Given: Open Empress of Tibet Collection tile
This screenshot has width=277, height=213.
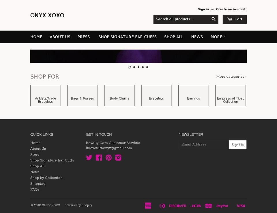Looking at the screenshot, I should (x=231, y=96).
